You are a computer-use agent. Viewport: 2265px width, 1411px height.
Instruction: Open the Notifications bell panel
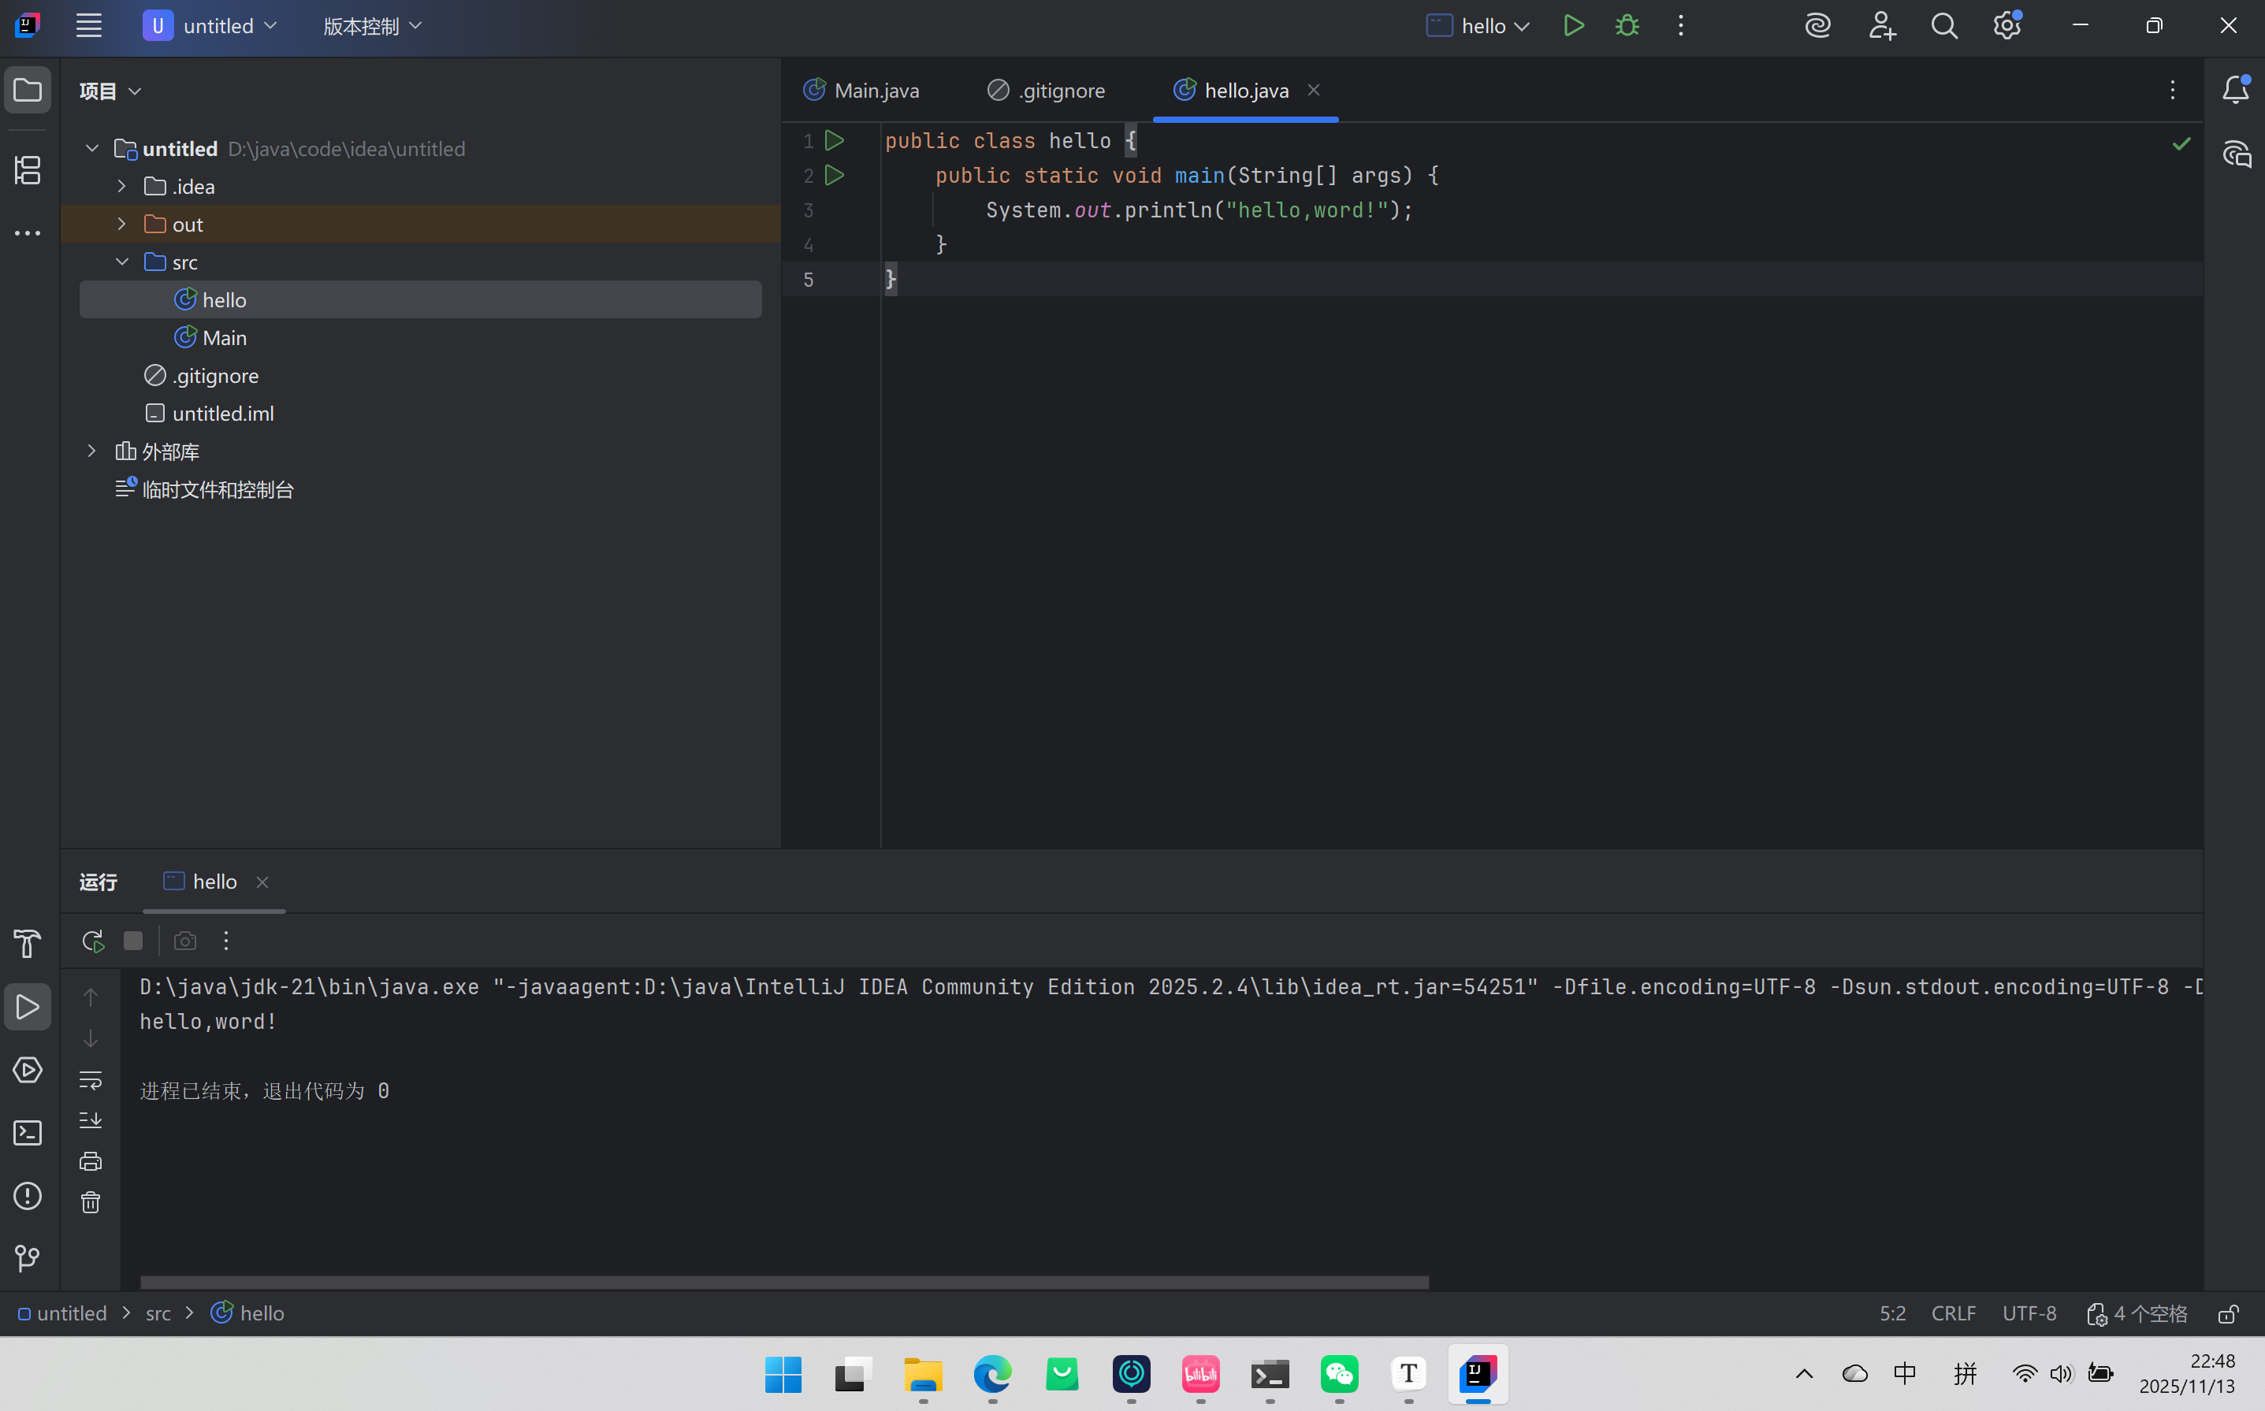[x=2235, y=91]
